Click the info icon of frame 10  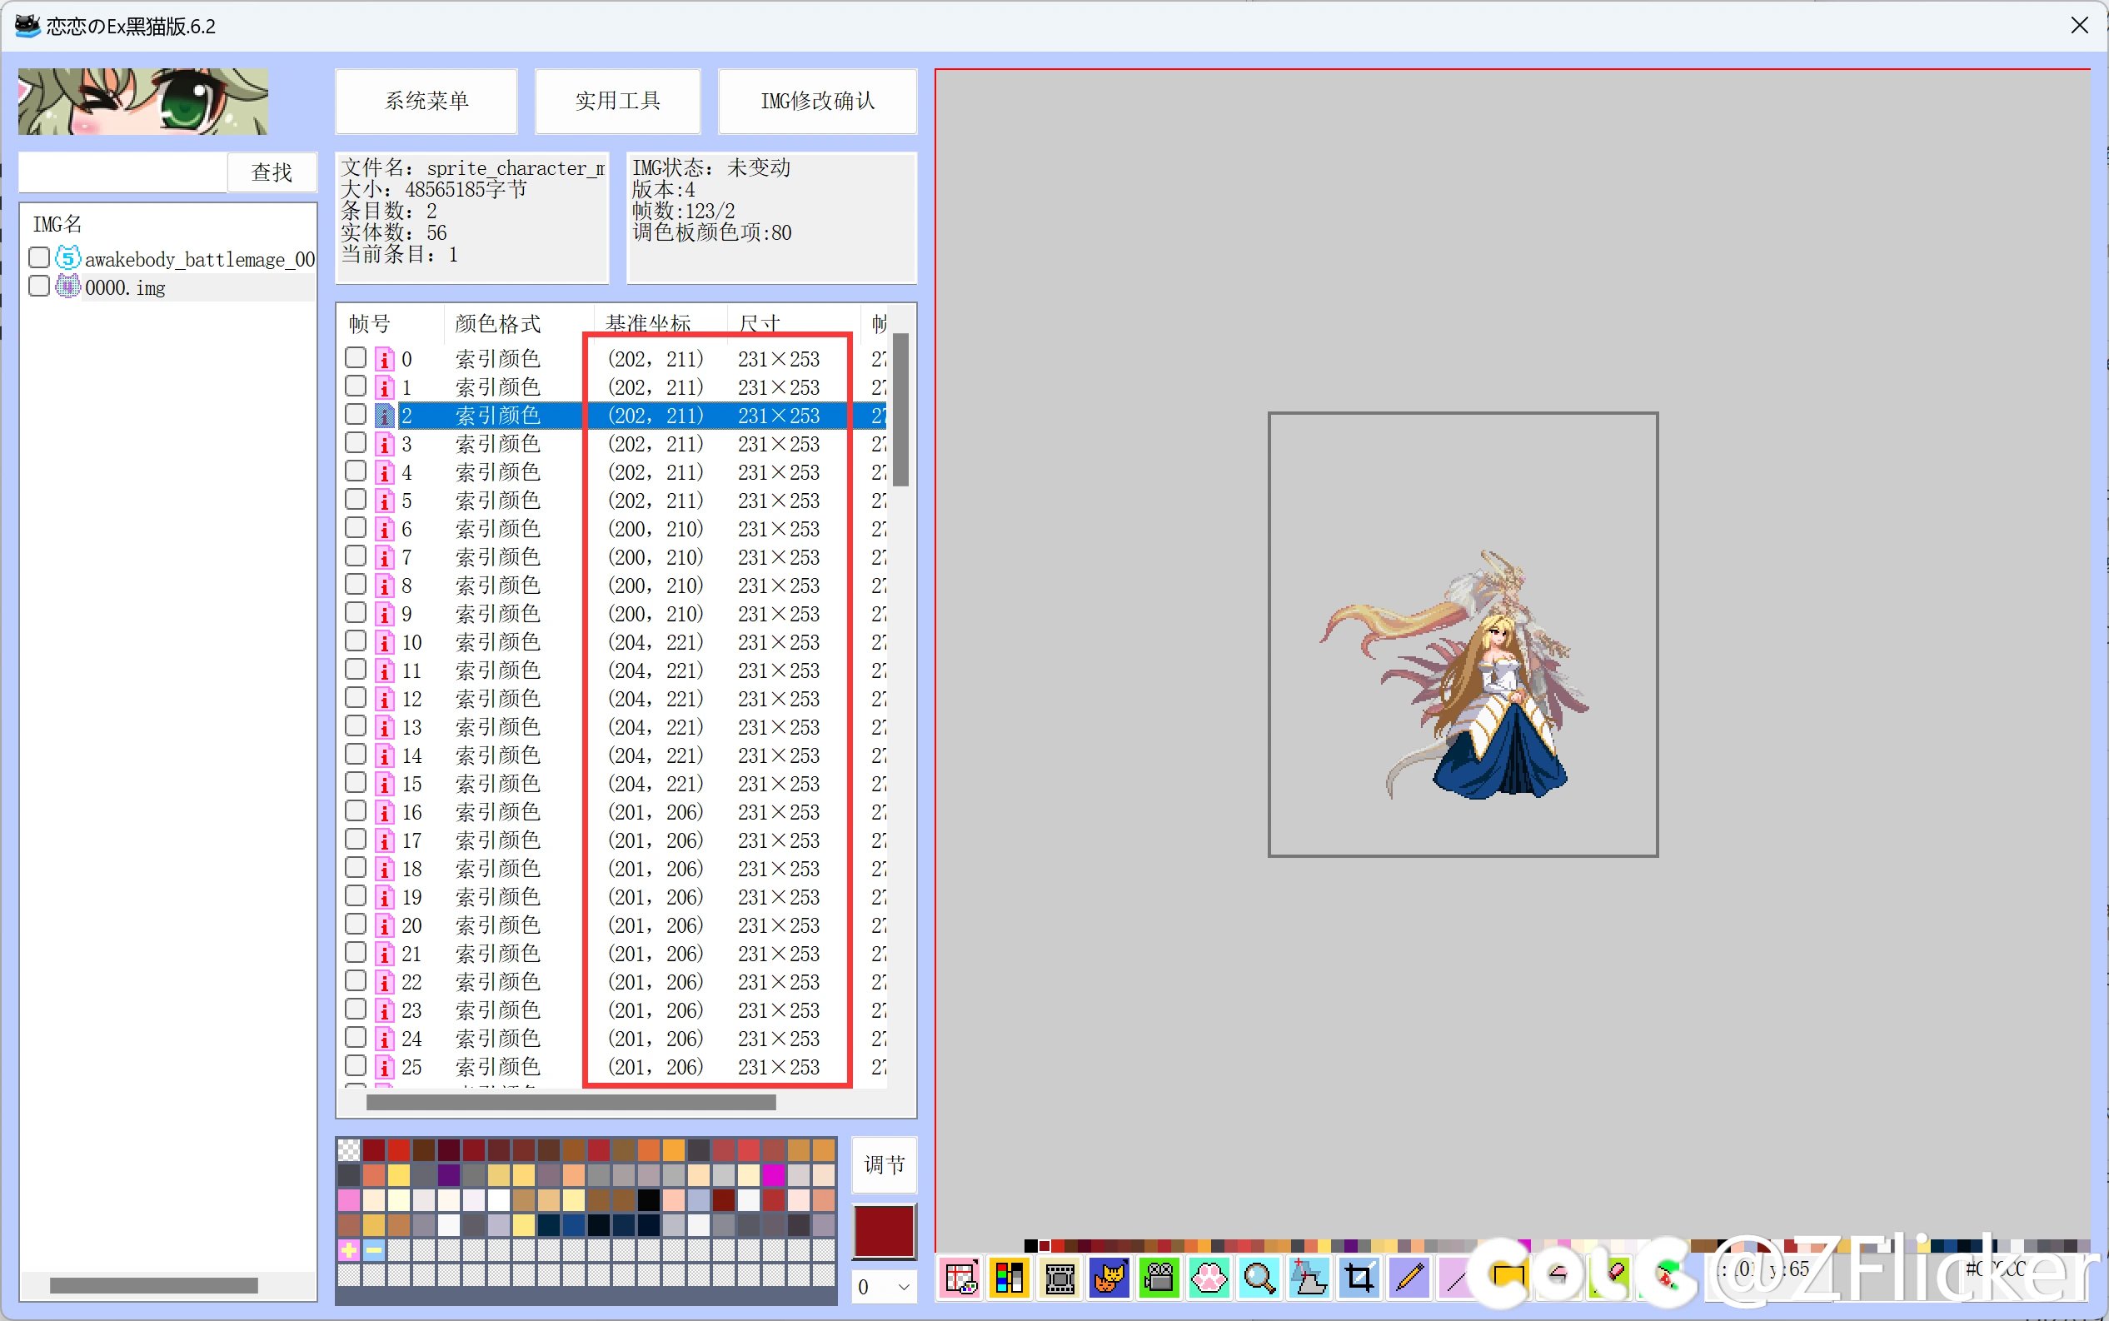click(x=385, y=642)
